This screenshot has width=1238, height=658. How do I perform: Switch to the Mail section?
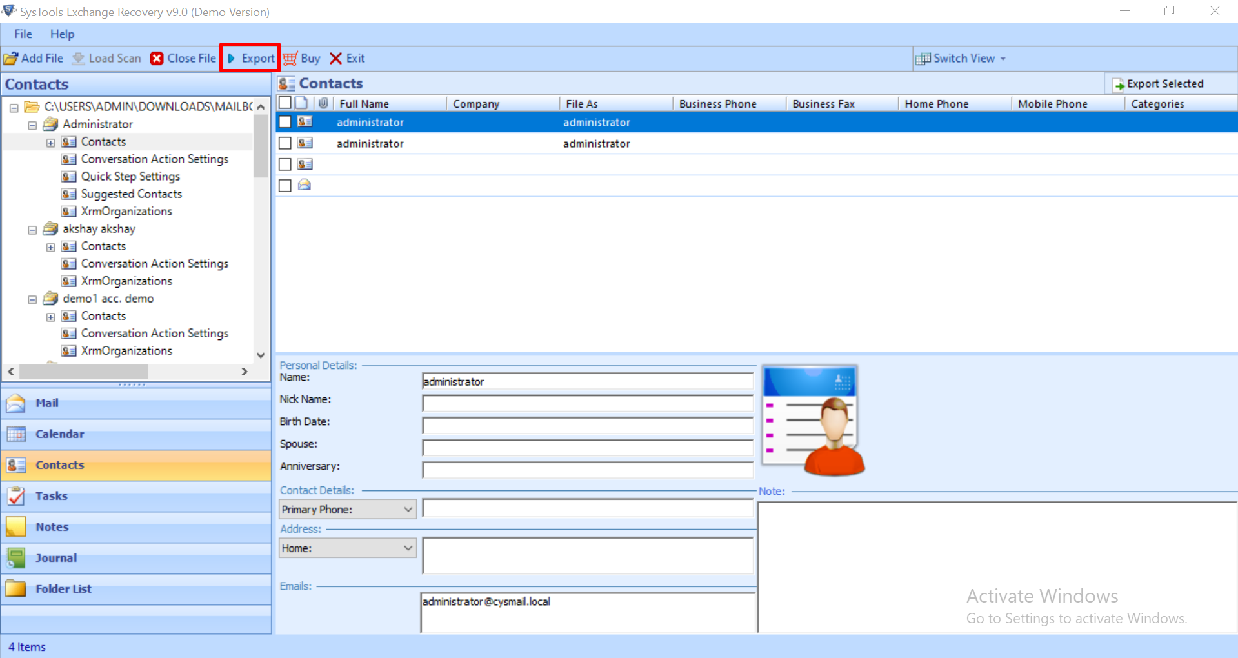136,403
